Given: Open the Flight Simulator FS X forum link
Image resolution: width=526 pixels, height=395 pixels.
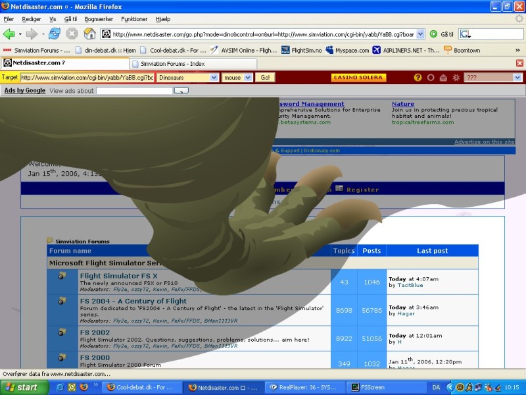Looking at the screenshot, I should coord(118,276).
